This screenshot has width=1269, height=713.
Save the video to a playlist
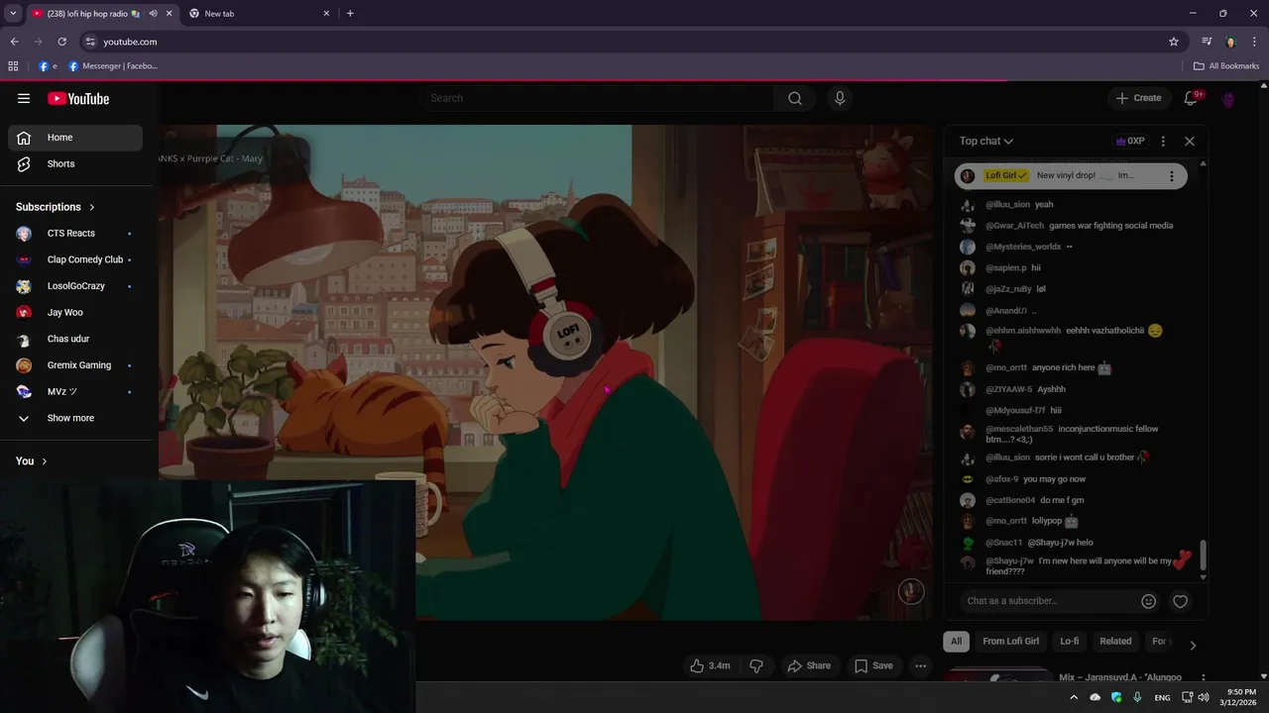pyautogui.click(x=873, y=665)
